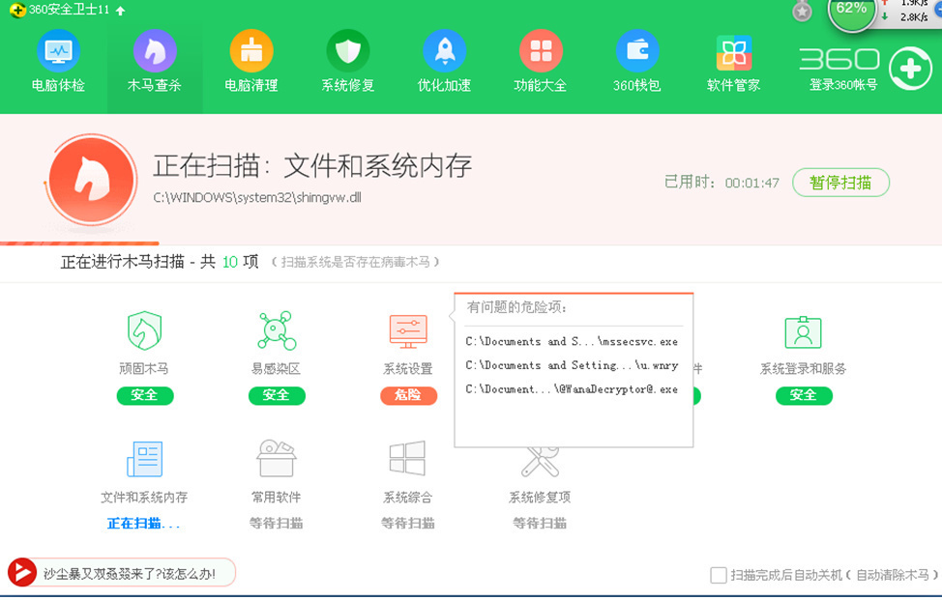Select the 电脑清理 cleanup broom icon

pos(251,50)
